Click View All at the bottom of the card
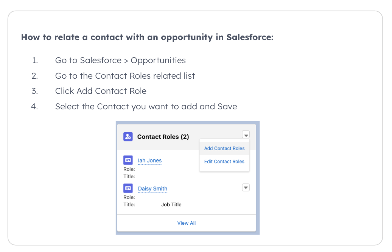Screen dimensions: 392x252 tap(187, 223)
